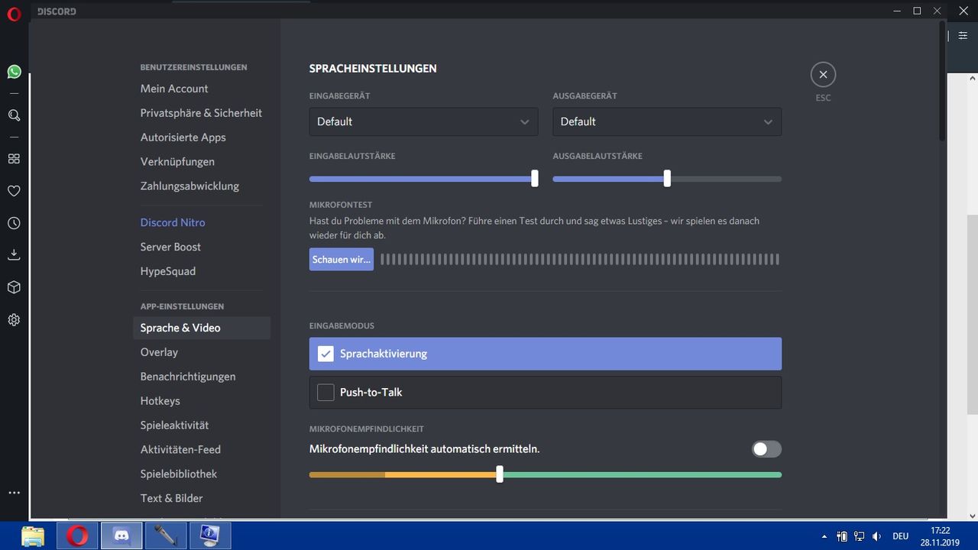
Task: Click the Discord taskbar icon
Action: click(121, 535)
